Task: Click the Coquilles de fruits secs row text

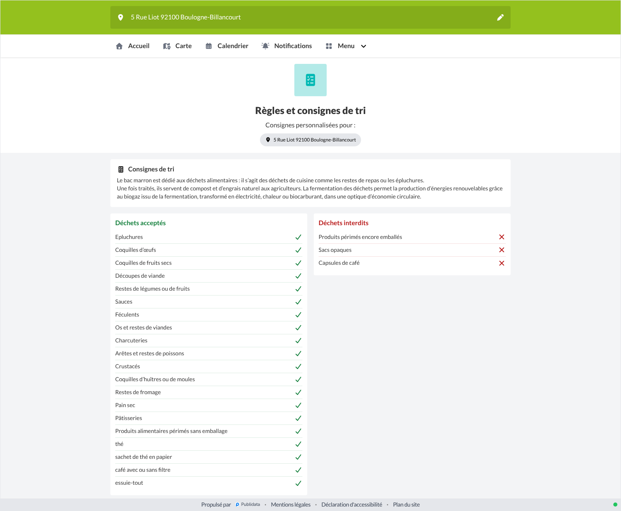Action: pos(144,263)
